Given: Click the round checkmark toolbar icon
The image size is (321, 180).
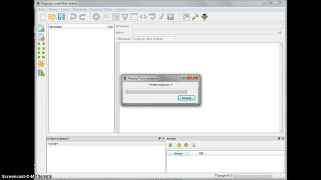Looking at the screenshot, I should tap(96, 16).
